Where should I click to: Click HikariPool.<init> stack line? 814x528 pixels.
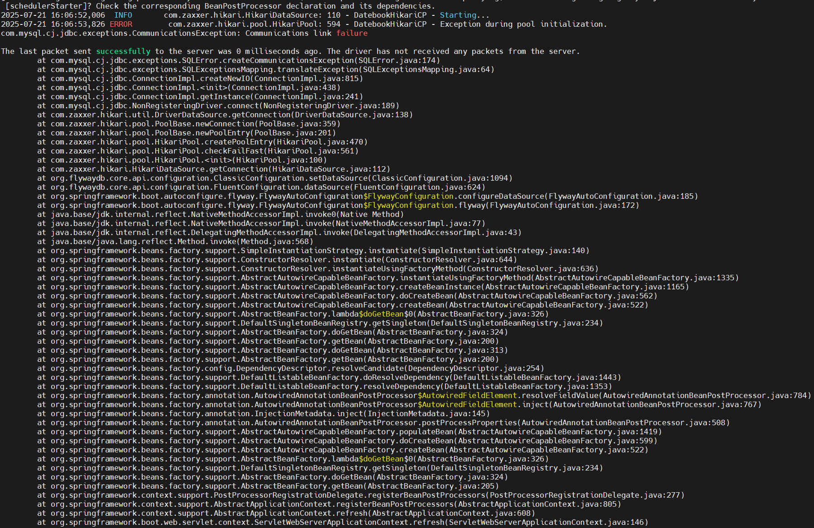[182, 160]
